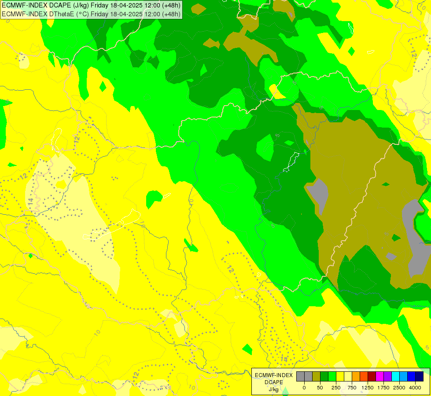Screen dimensions: 431x396
Task: Click the purple legend swatch
Action: [388, 377]
